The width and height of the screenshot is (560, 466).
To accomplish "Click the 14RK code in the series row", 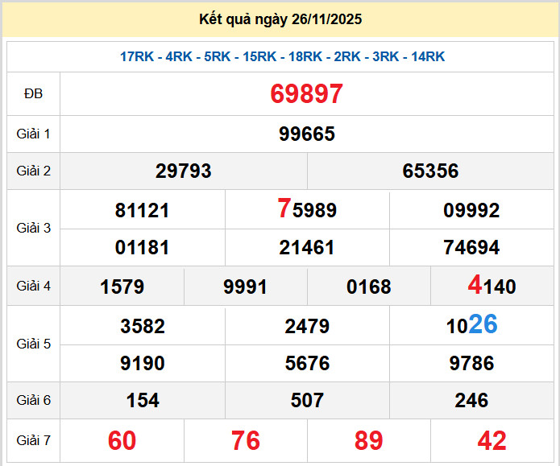I will pos(428,56).
